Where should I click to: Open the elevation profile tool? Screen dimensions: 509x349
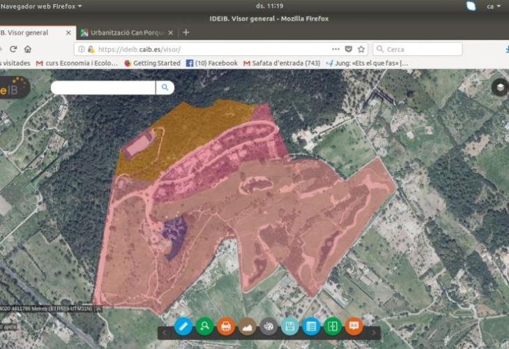[x=247, y=326]
